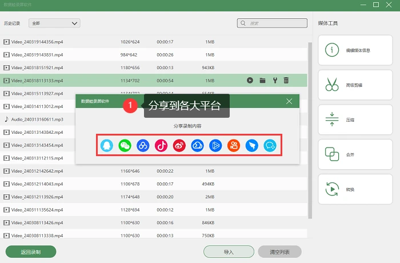The width and height of the screenshot is (400, 263).
Task: Open tools wrench for Video_240318113133.mp4
Action: tap(275, 81)
